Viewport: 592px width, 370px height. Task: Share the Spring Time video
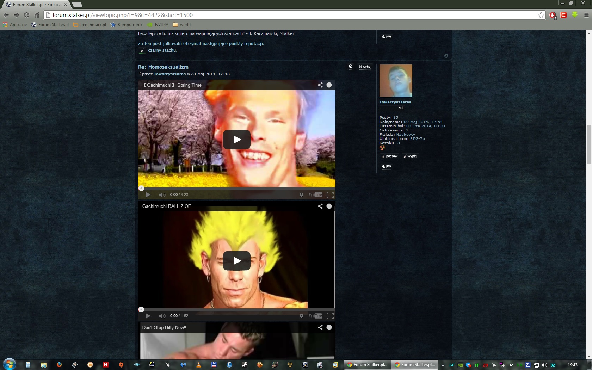coord(320,85)
